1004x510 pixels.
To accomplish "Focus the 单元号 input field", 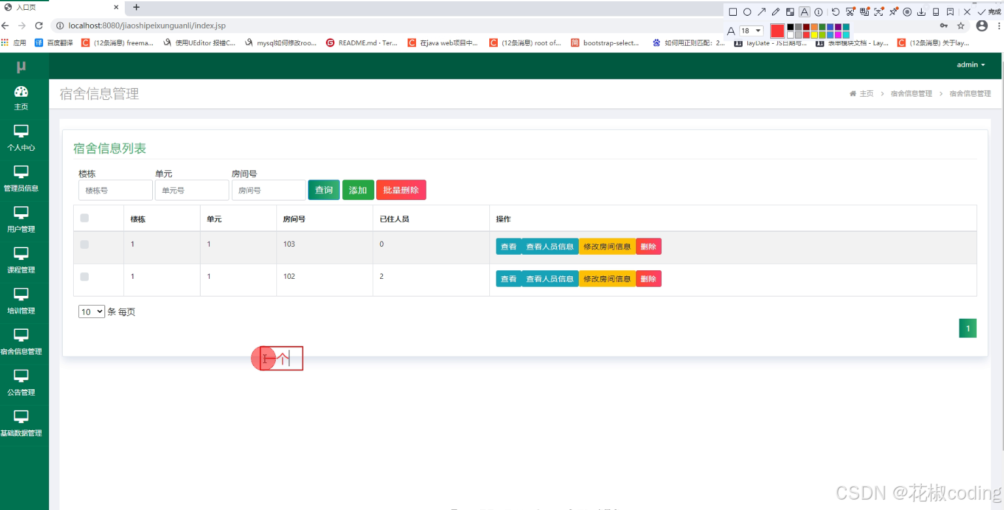I will pyautogui.click(x=192, y=190).
